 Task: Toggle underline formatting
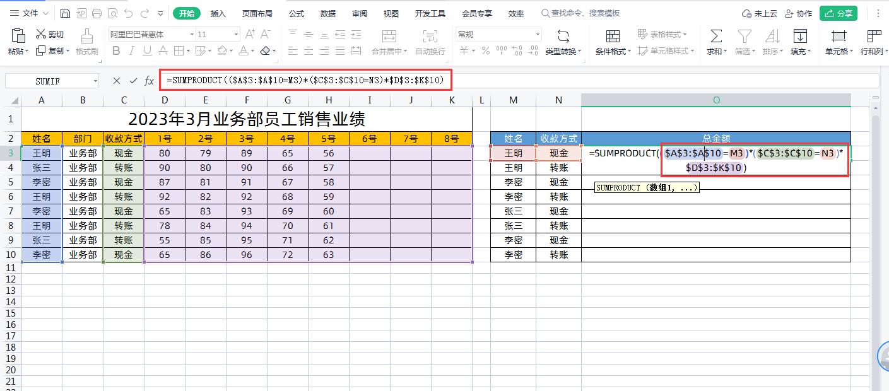(148, 51)
